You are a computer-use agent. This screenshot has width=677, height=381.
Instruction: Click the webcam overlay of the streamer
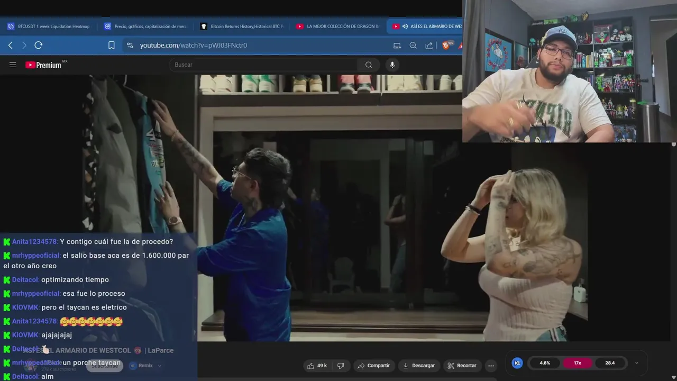tap(570, 71)
